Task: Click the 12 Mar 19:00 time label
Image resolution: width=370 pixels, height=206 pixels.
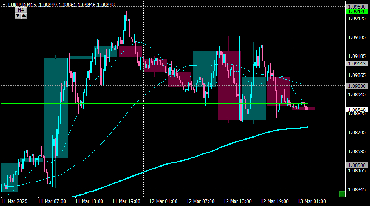Action: pos(275,201)
